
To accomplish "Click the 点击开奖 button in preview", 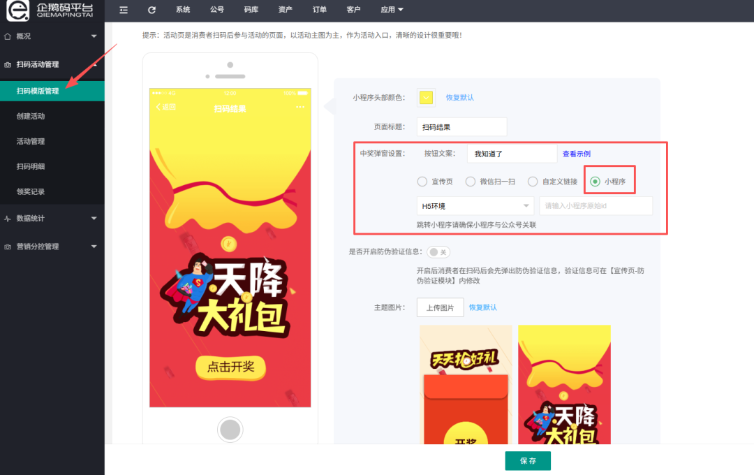I will pyautogui.click(x=230, y=366).
